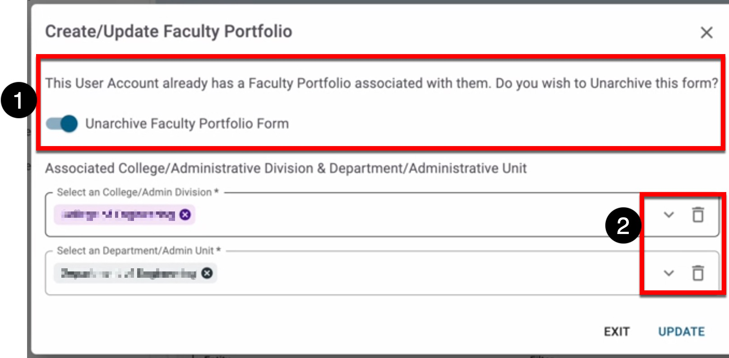Select the department chip in the unit field
729x358 pixels.
pos(129,273)
